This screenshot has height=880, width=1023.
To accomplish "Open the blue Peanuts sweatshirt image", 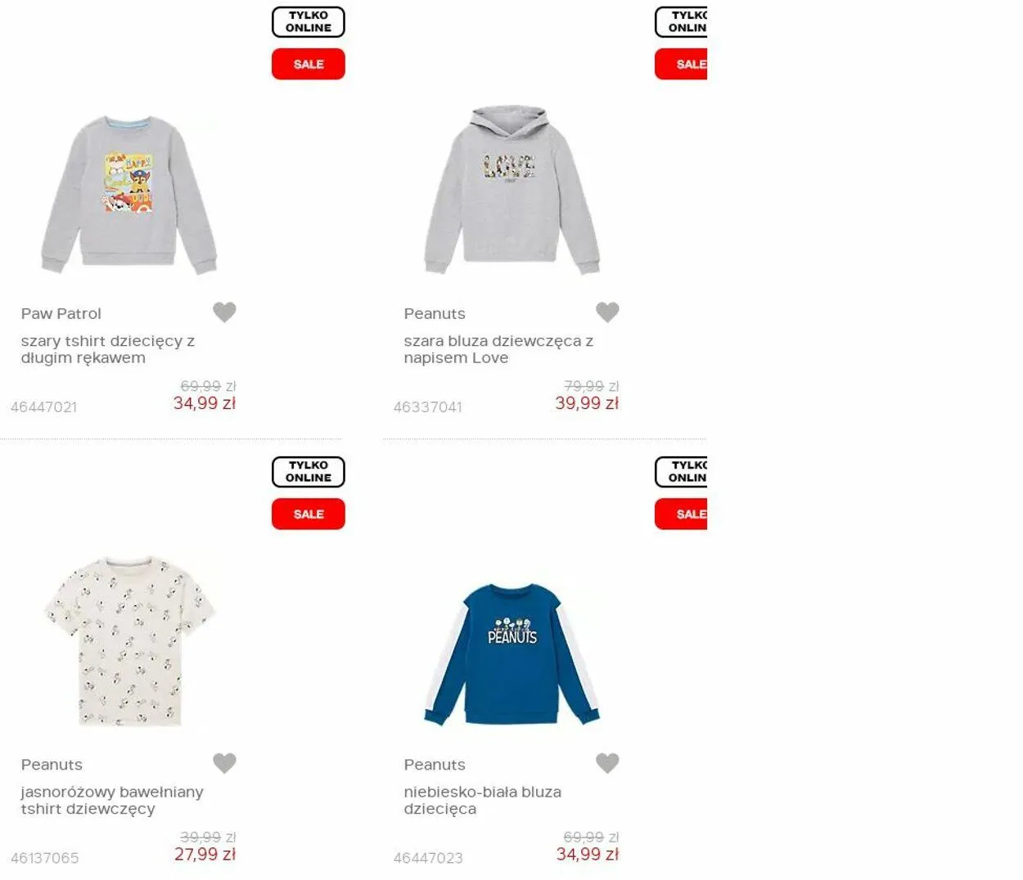I will [x=511, y=654].
